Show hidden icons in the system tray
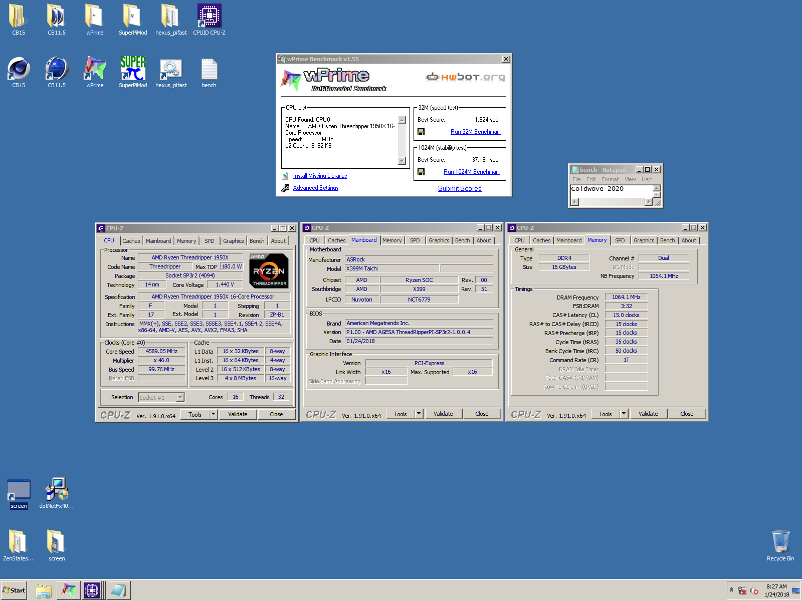802x601 pixels. point(731,590)
